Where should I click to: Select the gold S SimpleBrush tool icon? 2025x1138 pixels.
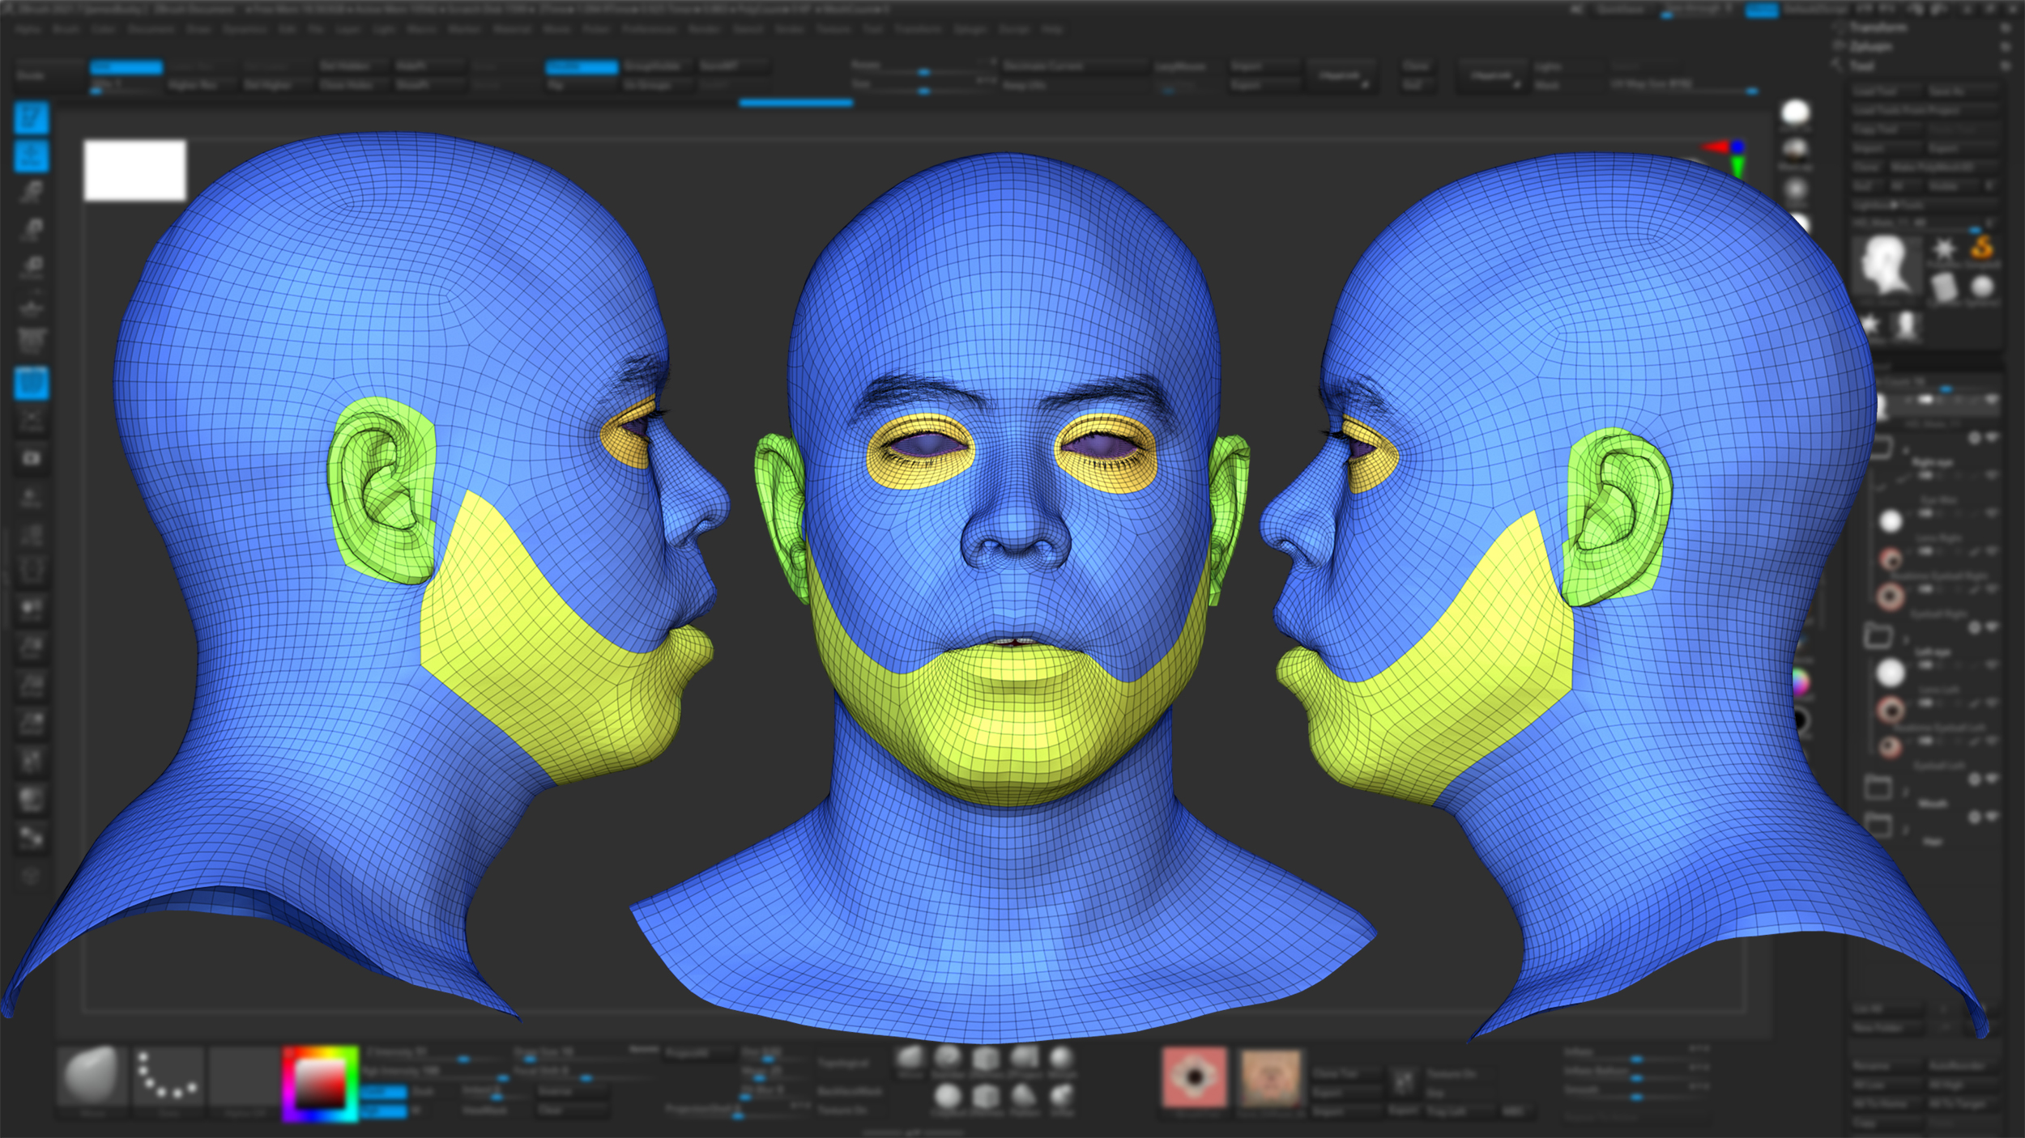click(x=1981, y=248)
